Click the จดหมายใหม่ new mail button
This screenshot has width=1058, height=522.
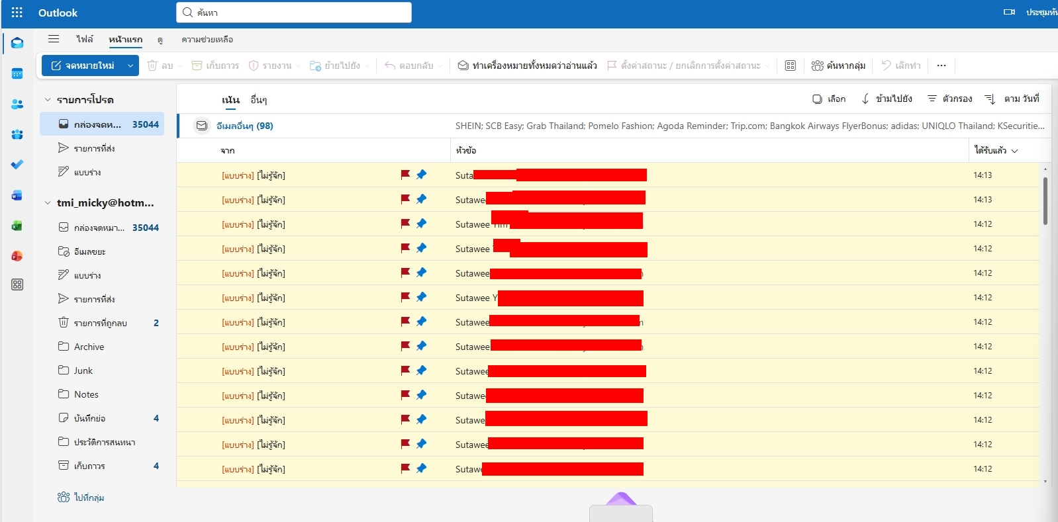pos(83,65)
